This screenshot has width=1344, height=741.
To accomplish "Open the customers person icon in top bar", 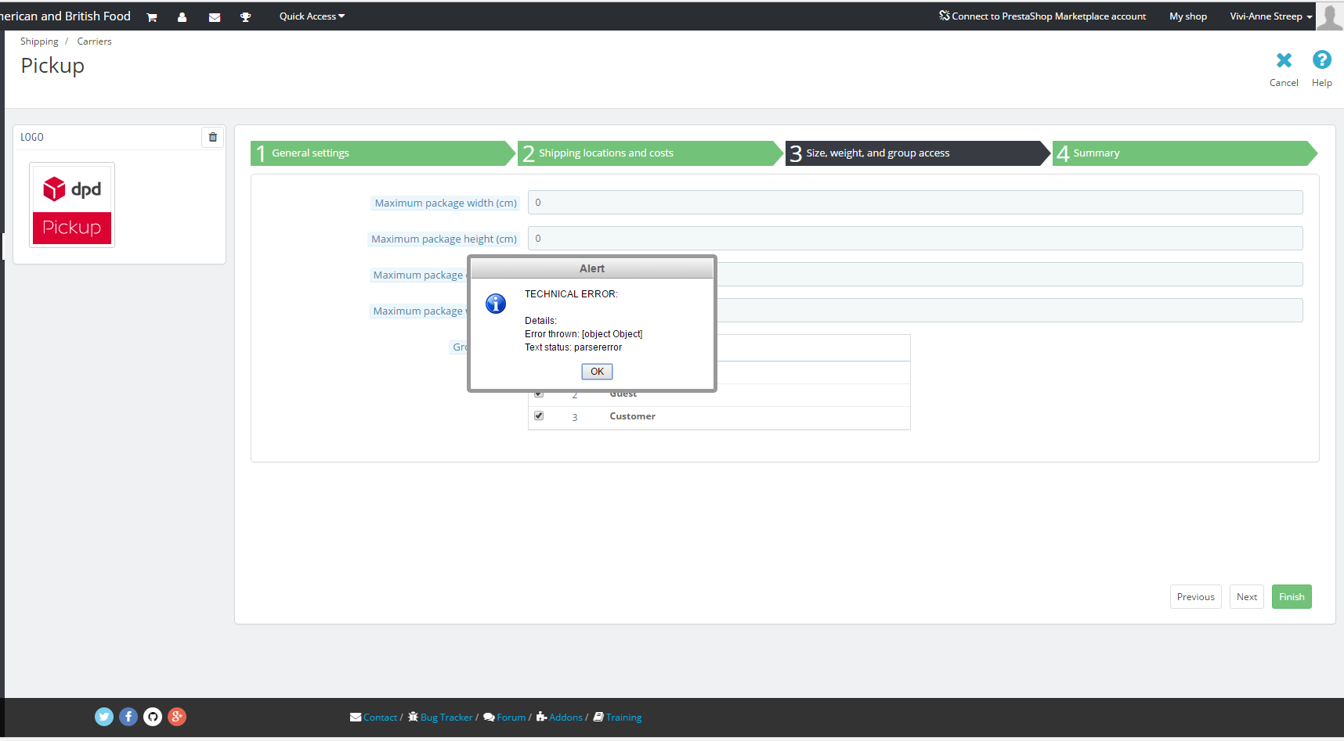I will click(182, 17).
